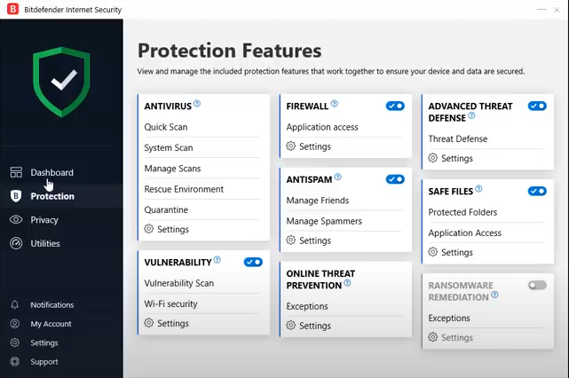The width and height of the screenshot is (569, 378).
Task: Open the Antivirus help info icon
Action: coord(197,104)
